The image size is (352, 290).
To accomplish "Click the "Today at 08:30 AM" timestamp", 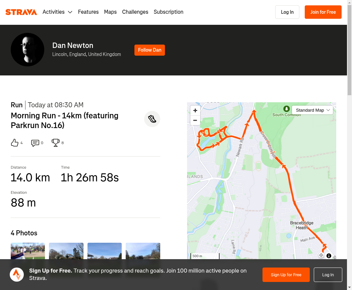I will pyautogui.click(x=56, y=105).
